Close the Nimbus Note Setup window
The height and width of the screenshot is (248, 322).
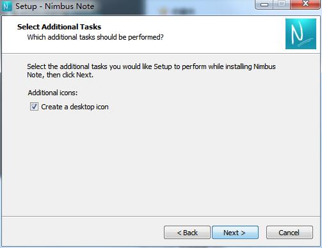[305, 4]
